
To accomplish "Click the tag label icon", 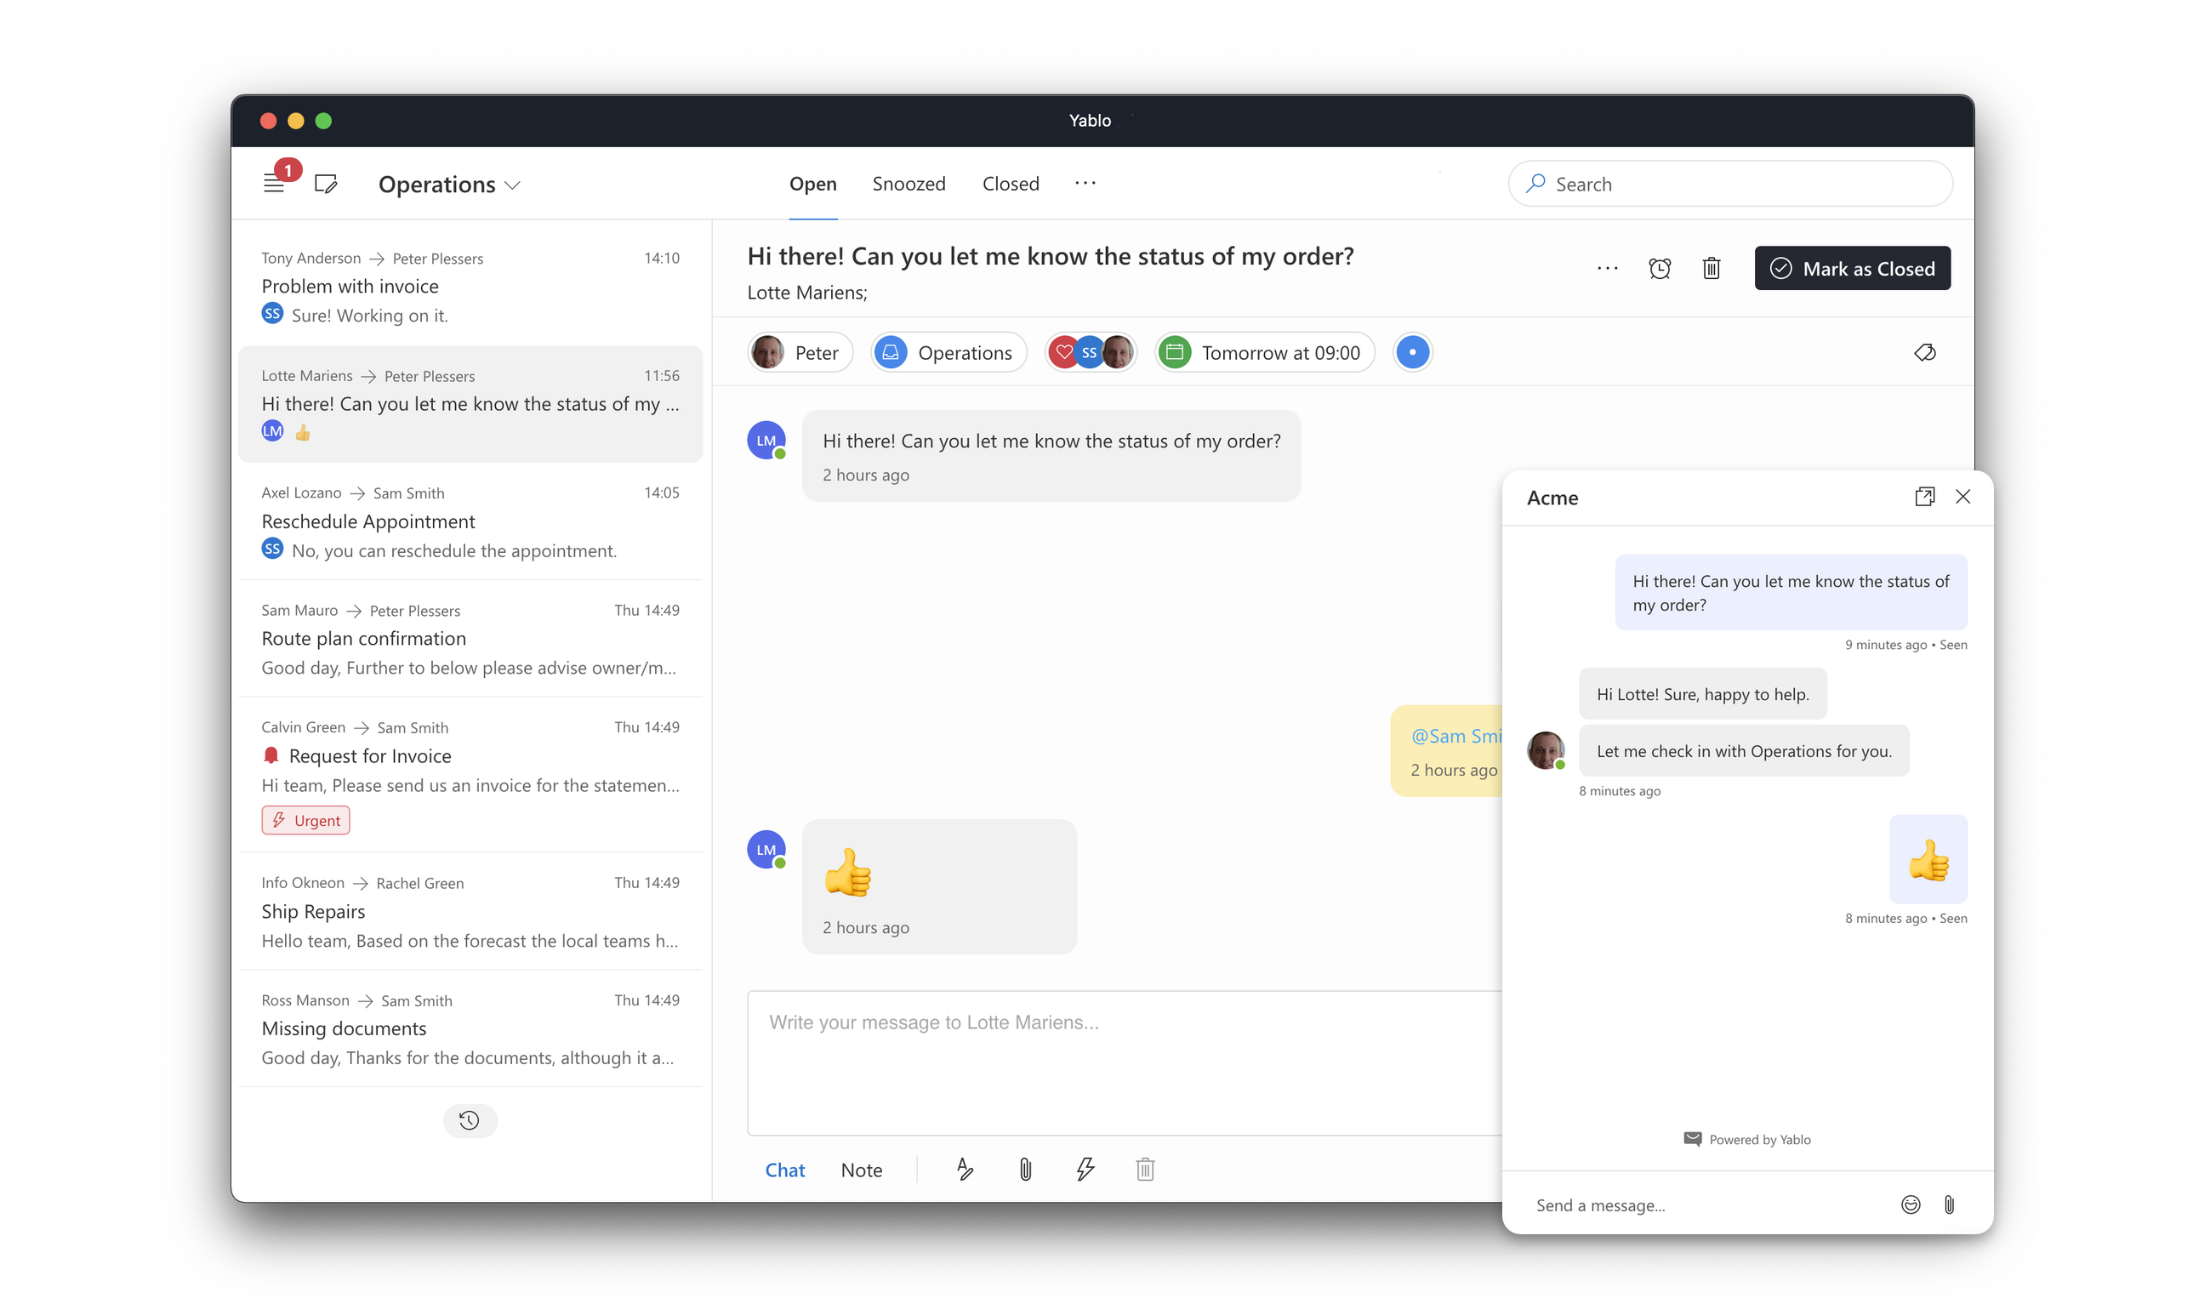I will [1924, 352].
